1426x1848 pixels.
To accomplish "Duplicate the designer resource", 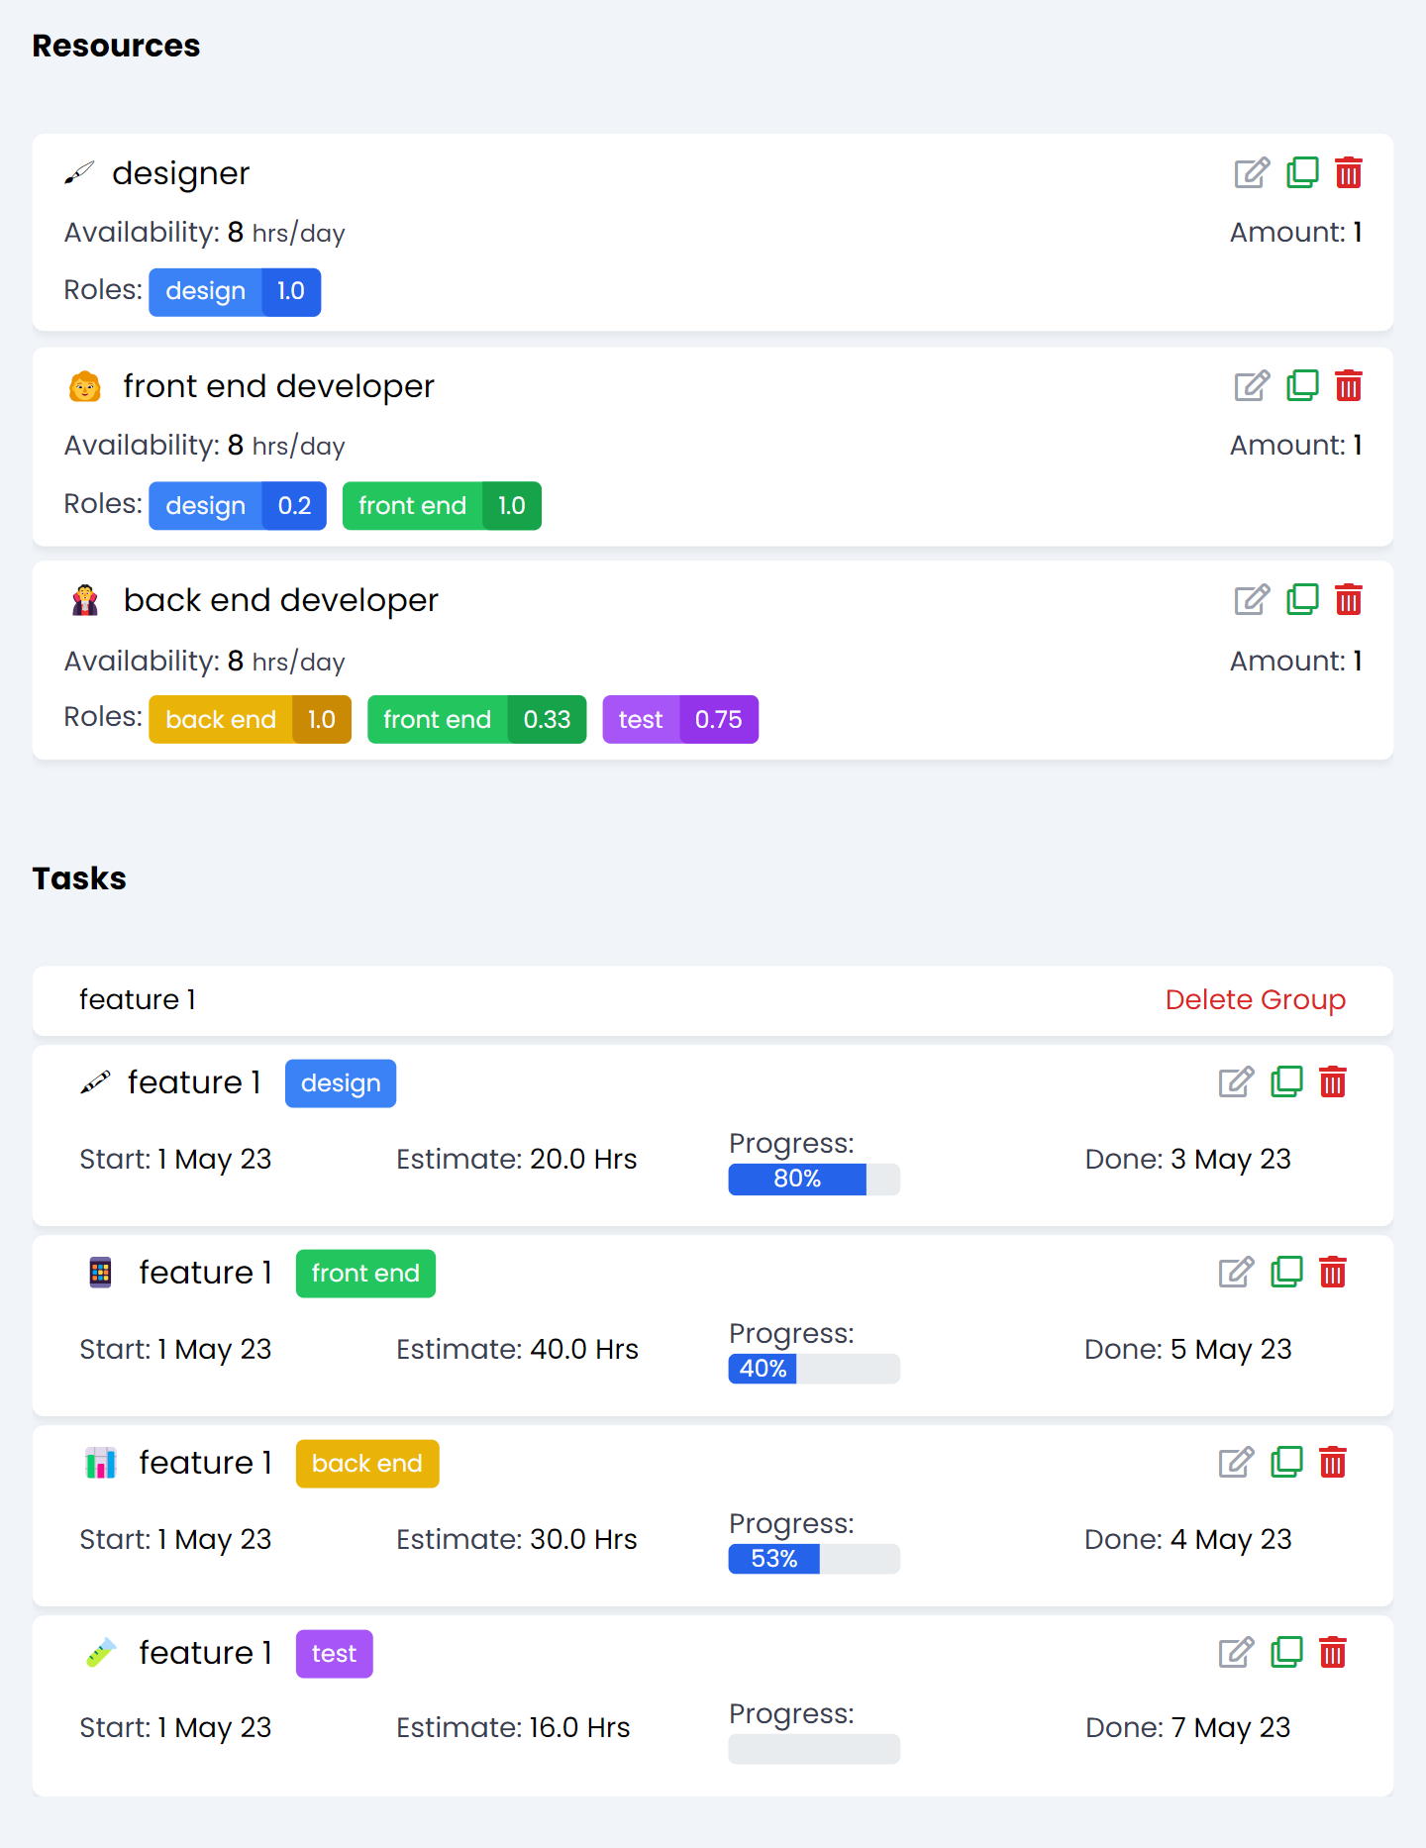I will [1302, 172].
